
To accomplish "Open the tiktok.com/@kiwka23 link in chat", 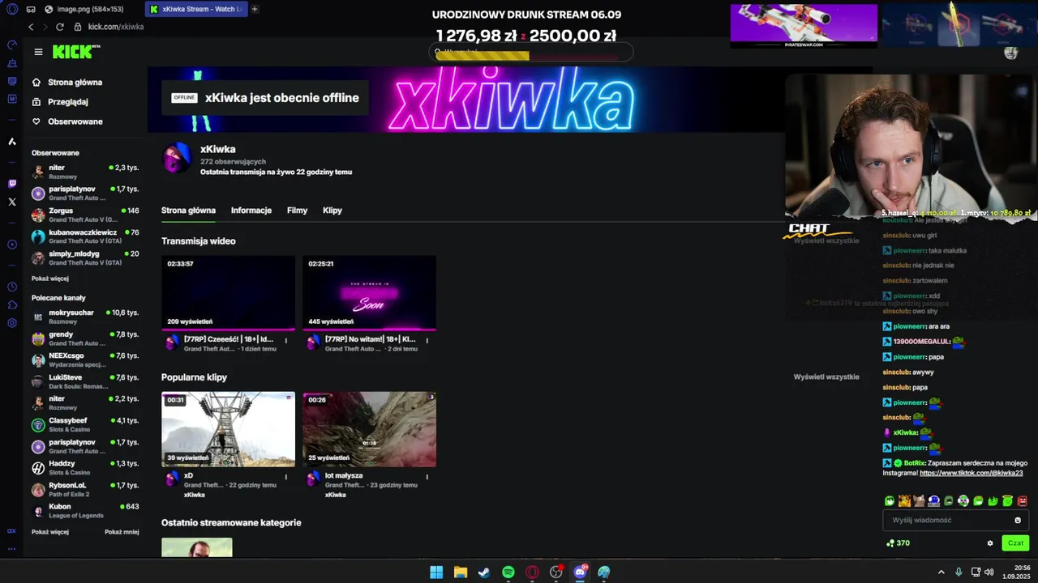I will click(x=971, y=473).
